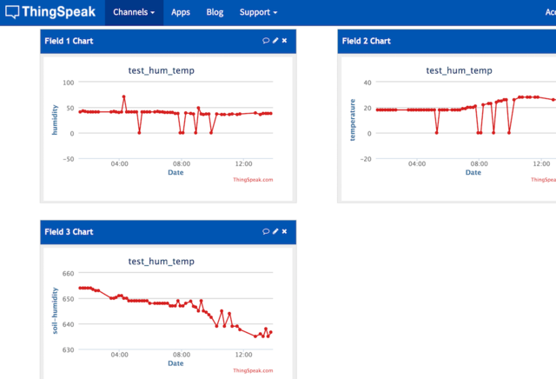Image resolution: width=556 pixels, height=379 pixels.
Task: Close the Field 3 Chart panel
Action: [284, 231]
